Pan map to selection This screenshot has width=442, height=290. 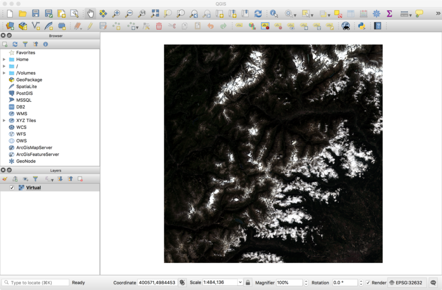click(x=103, y=13)
